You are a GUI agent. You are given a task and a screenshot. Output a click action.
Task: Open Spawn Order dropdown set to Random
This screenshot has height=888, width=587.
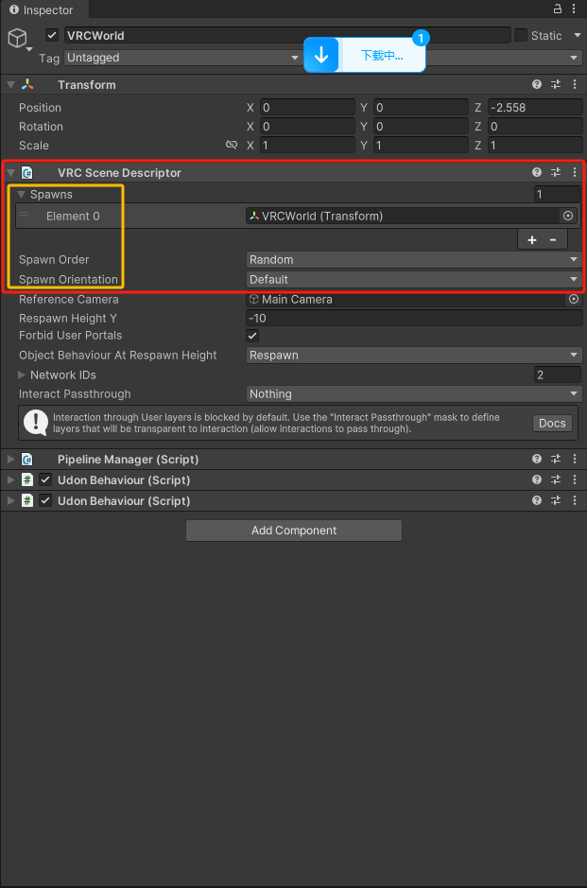click(x=414, y=259)
